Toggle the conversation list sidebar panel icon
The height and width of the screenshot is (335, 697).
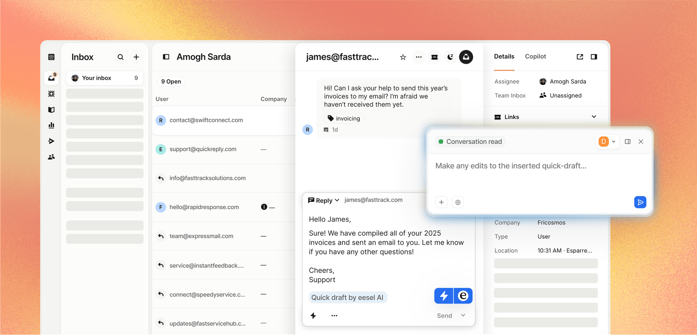click(x=166, y=57)
